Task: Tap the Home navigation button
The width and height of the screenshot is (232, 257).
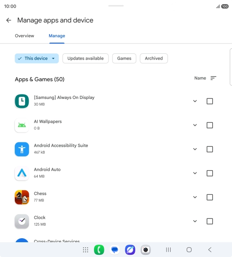Action: (x=189, y=250)
